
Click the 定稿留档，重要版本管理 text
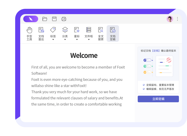click(160, 85)
